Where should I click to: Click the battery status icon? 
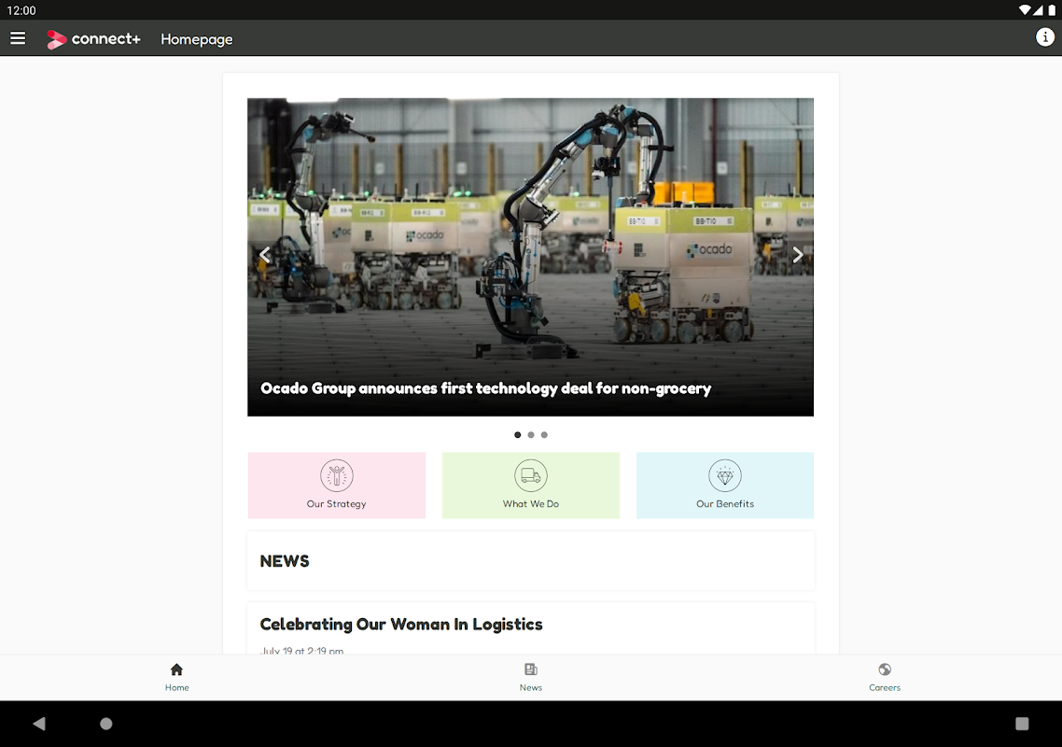point(1052,10)
